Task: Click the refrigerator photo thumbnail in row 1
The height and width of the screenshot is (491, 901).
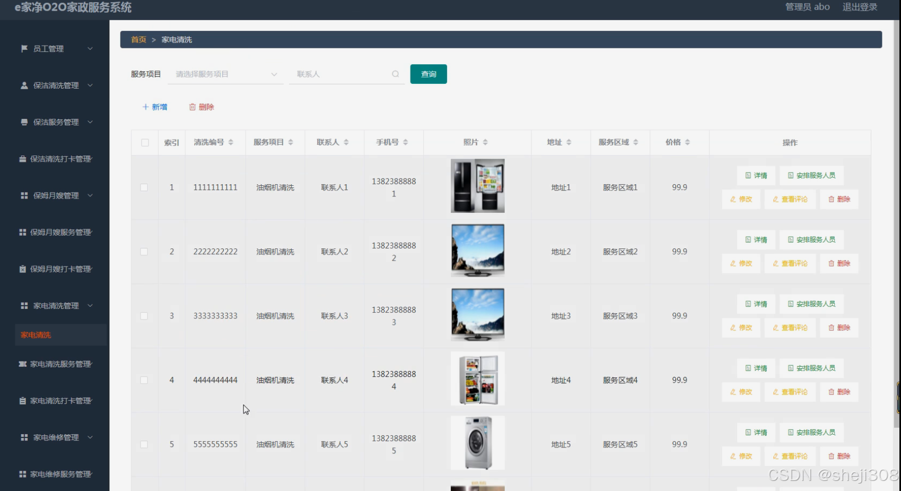Action: 477,185
